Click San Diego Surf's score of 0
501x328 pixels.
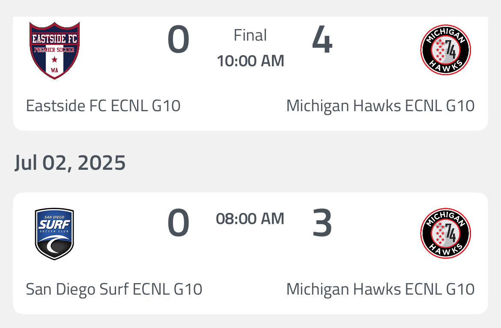pyautogui.click(x=178, y=224)
